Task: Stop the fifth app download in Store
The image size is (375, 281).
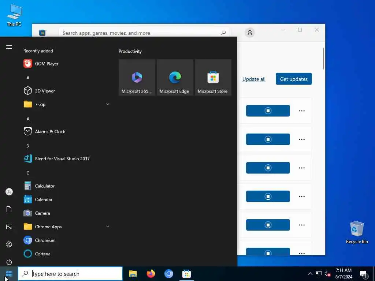Action: (268, 225)
